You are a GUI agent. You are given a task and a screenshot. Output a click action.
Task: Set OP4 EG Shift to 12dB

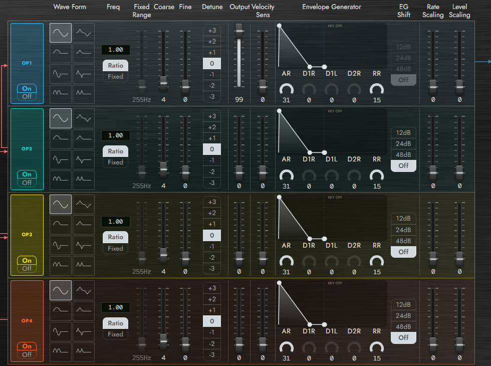[x=403, y=305]
